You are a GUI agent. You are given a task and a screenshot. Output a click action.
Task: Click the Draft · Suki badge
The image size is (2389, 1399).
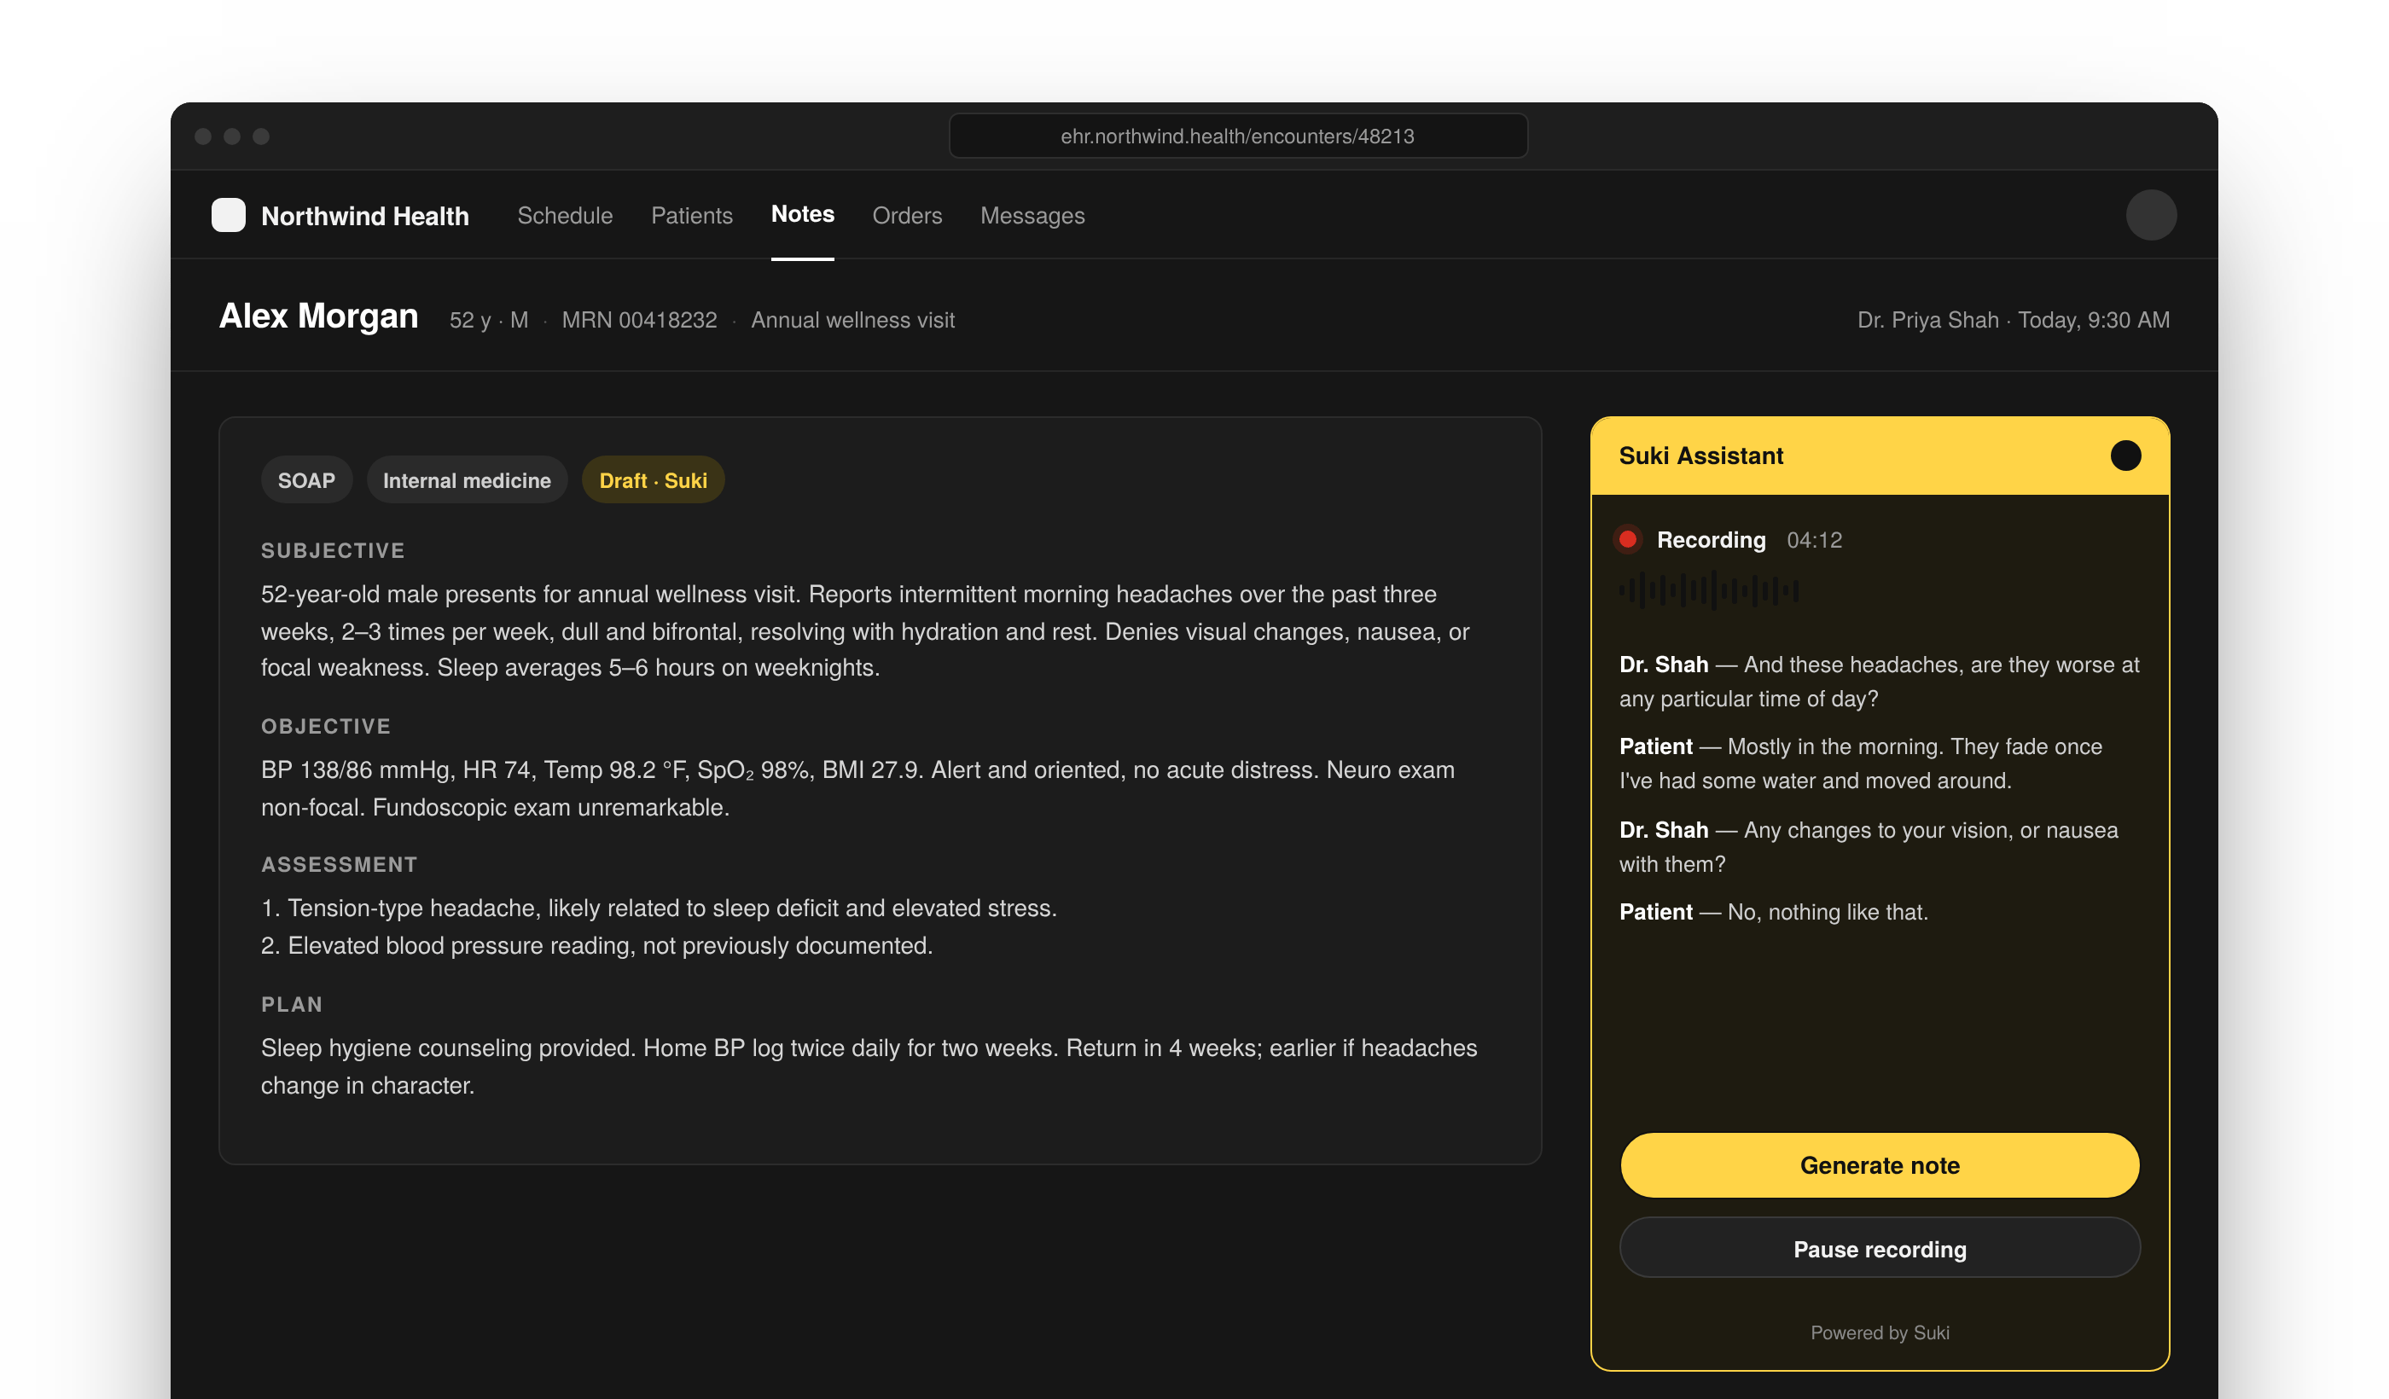tap(652, 479)
